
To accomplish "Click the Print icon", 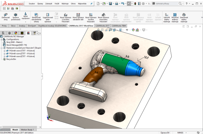I will (116, 4).
